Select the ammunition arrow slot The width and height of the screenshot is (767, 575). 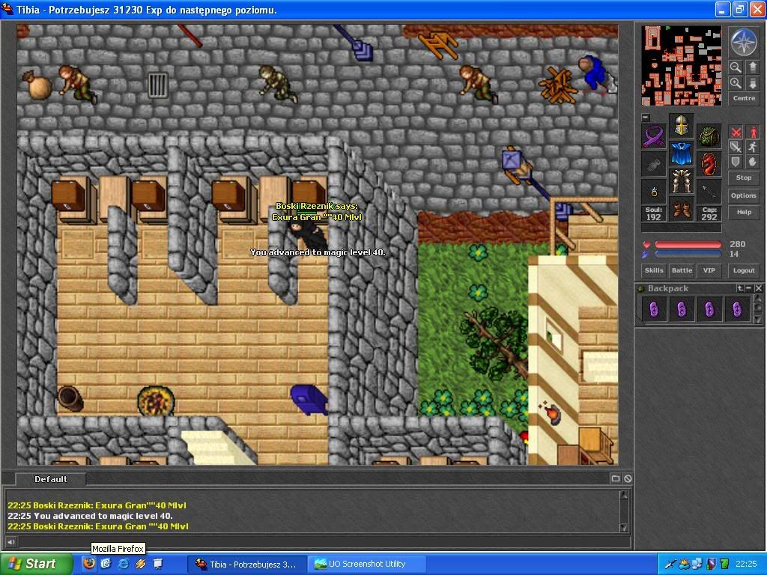tap(709, 192)
